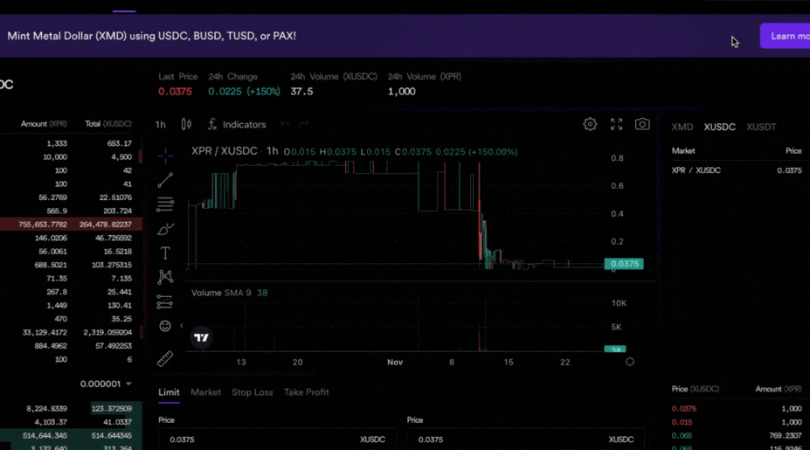Click the Nov date label on time axis

click(x=395, y=362)
